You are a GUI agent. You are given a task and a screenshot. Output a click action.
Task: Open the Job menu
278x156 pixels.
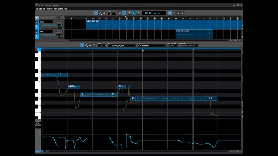click(44, 9)
